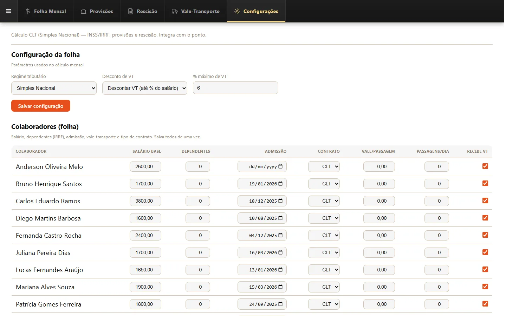Select the Configurações tab
The width and height of the screenshot is (506, 316).
[x=256, y=11]
